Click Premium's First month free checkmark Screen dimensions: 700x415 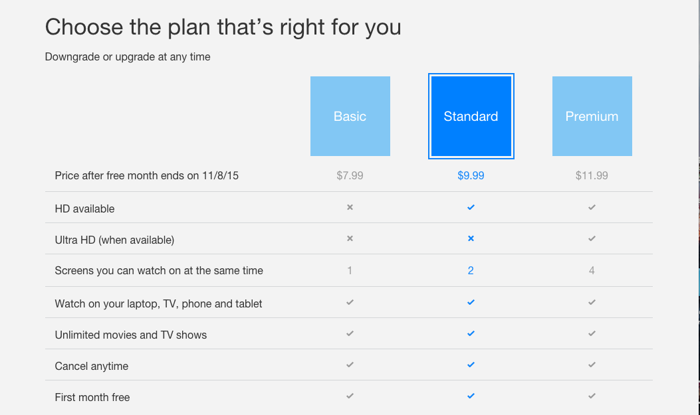(592, 396)
